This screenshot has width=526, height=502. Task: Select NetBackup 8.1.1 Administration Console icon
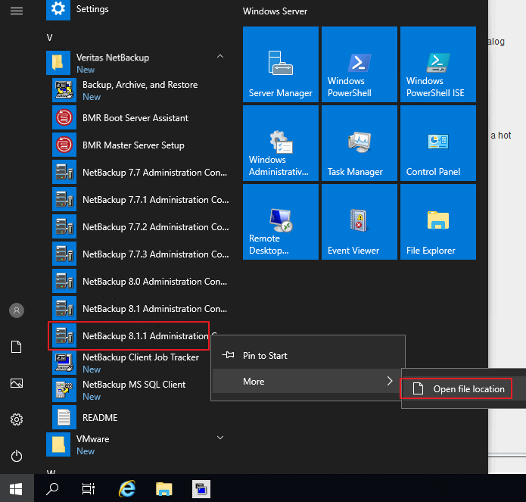tap(64, 335)
